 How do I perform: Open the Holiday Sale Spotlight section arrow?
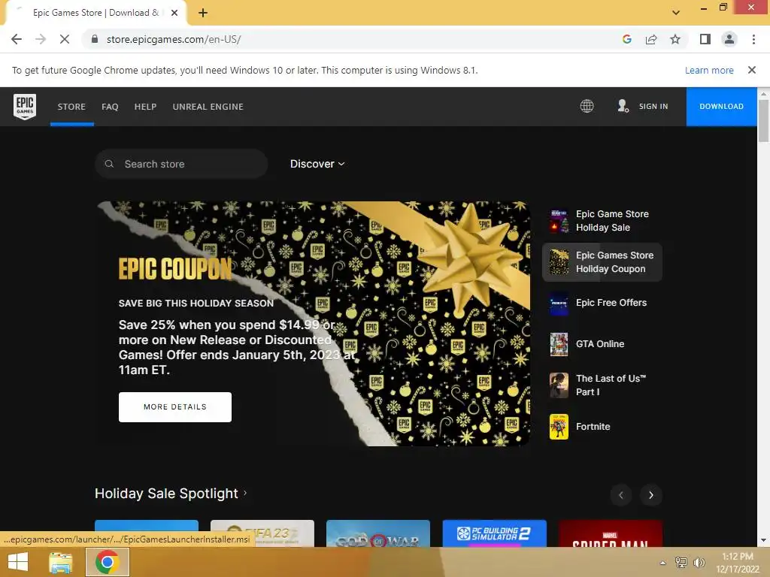point(245,493)
